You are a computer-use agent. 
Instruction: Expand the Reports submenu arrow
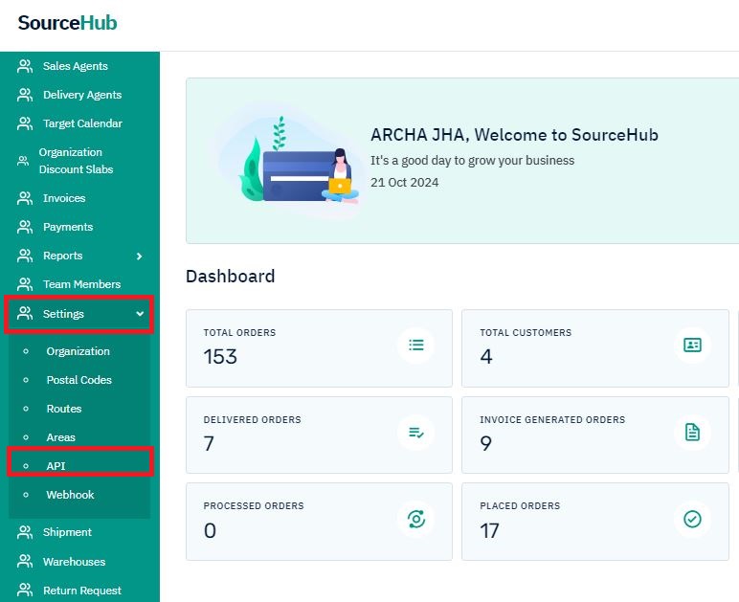(140, 256)
